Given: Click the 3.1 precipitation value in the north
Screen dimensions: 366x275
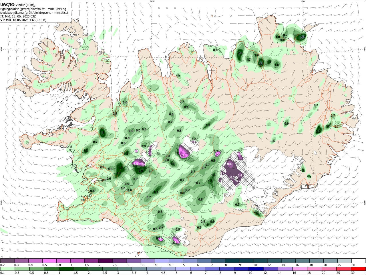Looking at the screenshot, I should 261,64.
